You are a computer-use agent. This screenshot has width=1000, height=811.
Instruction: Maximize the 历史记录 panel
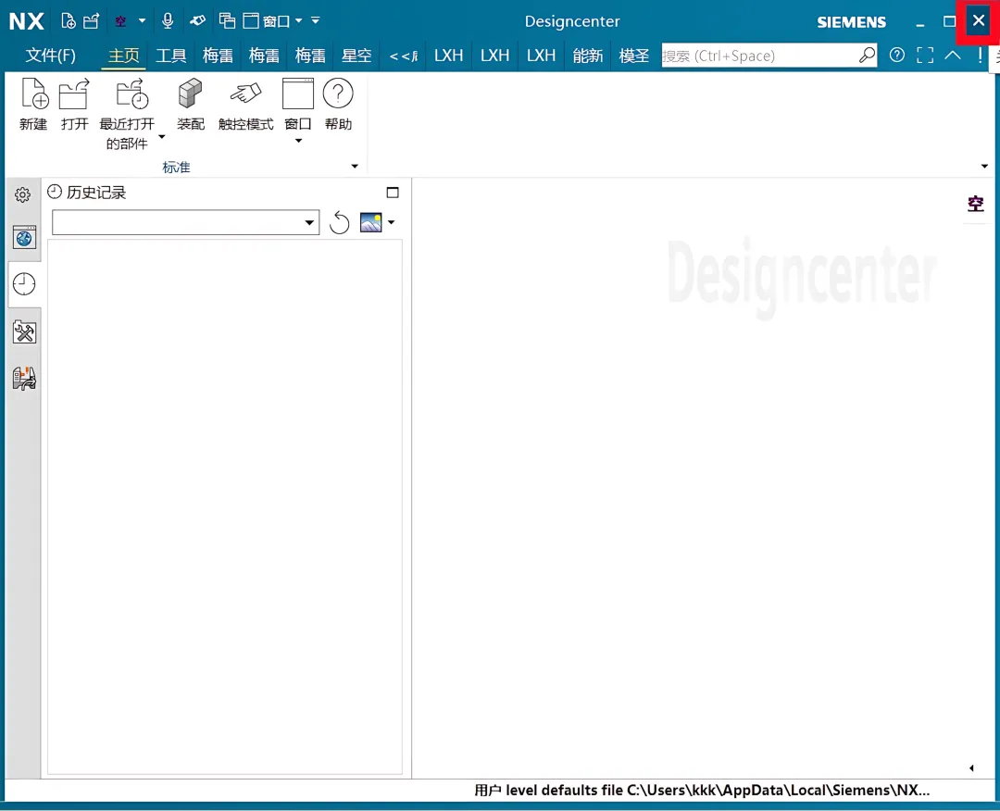393,193
